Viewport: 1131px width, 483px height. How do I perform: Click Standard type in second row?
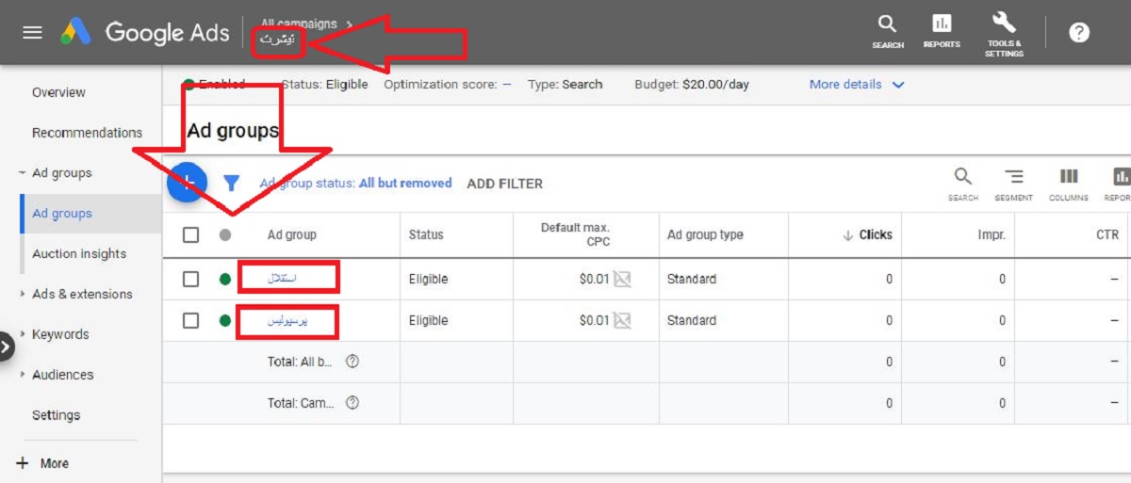[x=692, y=320]
